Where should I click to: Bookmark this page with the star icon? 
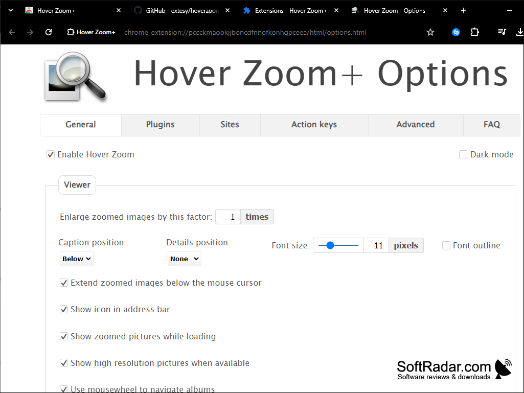(430, 32)
